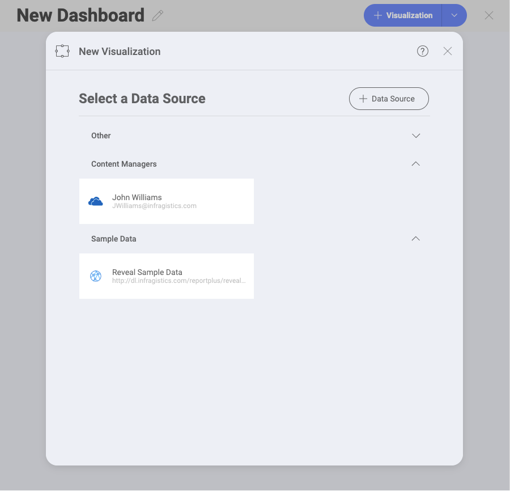Select John Williams data source
Image resolution: width=510 pixels, height=491 pixels.
click(x=167, y=201)
